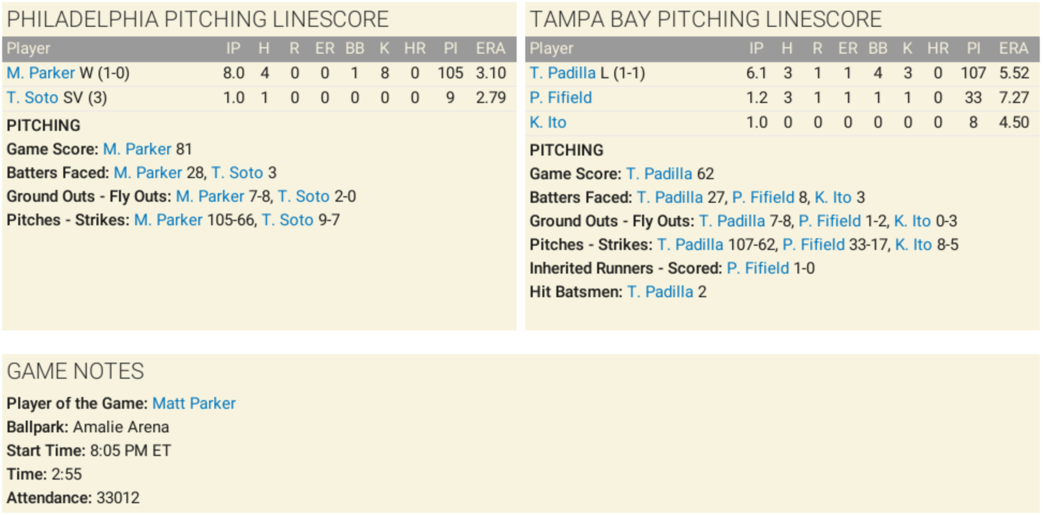Open P. Fifield link in Inherited Runners line
Viewport: 1043px width, 515px height.
pyautogui.click(x=758, y=268)
